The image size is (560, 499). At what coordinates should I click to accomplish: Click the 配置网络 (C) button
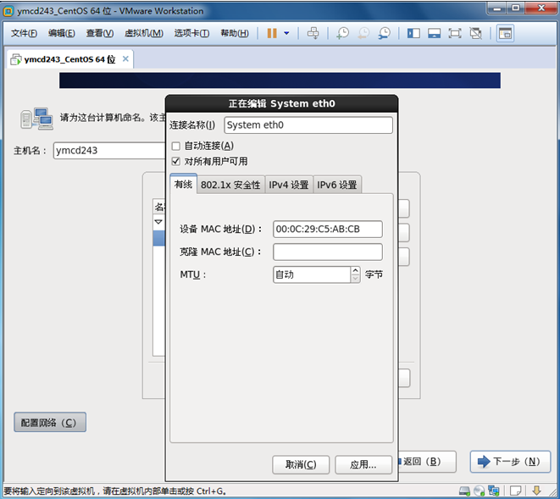click(50, 422)
